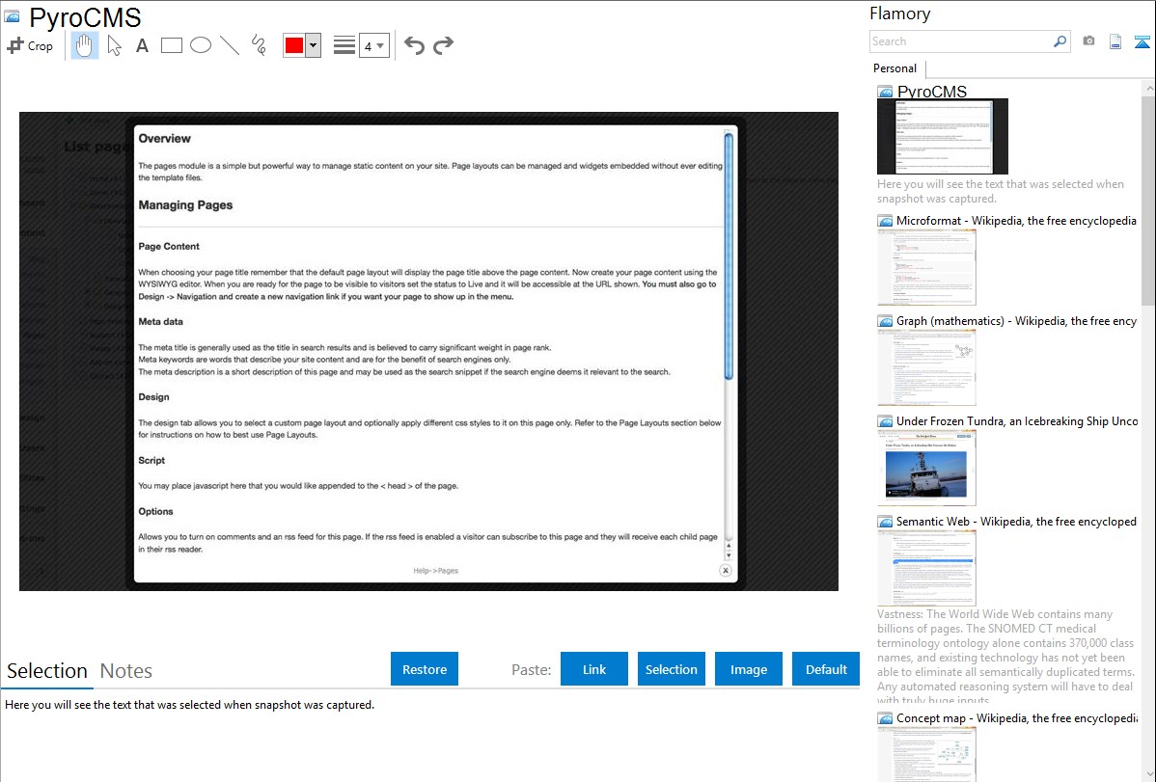Image resolution: width=1156 pixels, height=782 pixels.
Task: Redo the last annotation
Action: point(443,45)
